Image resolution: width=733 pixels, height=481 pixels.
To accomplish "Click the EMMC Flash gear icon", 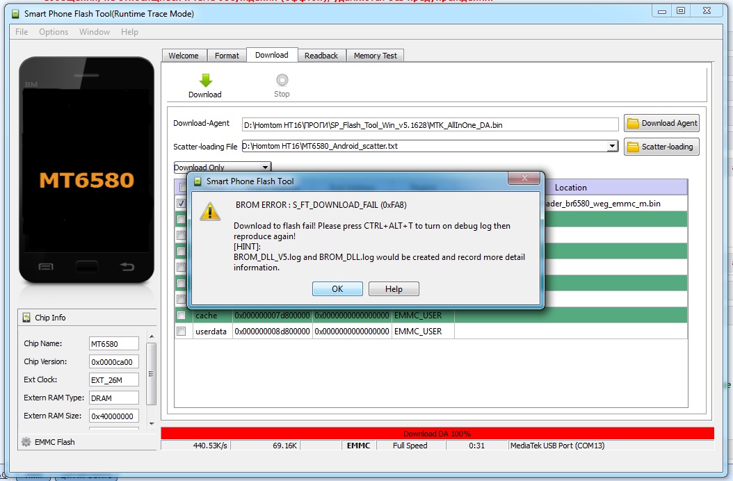I will tap(26, 442).
